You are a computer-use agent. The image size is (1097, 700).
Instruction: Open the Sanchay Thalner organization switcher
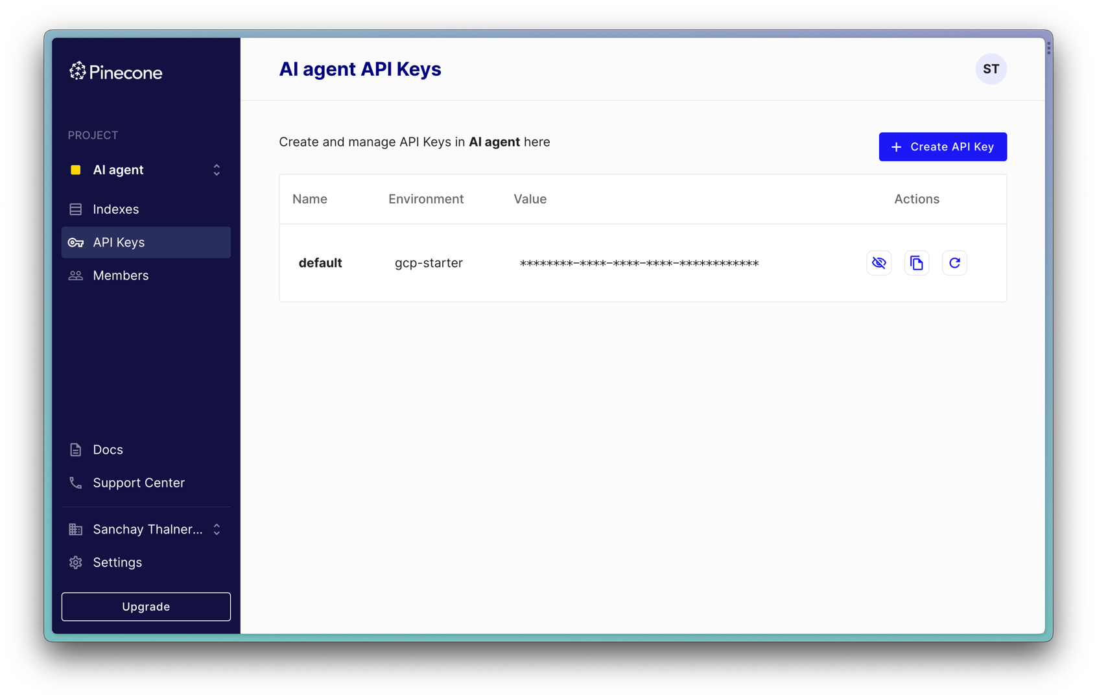pos(146,530)
